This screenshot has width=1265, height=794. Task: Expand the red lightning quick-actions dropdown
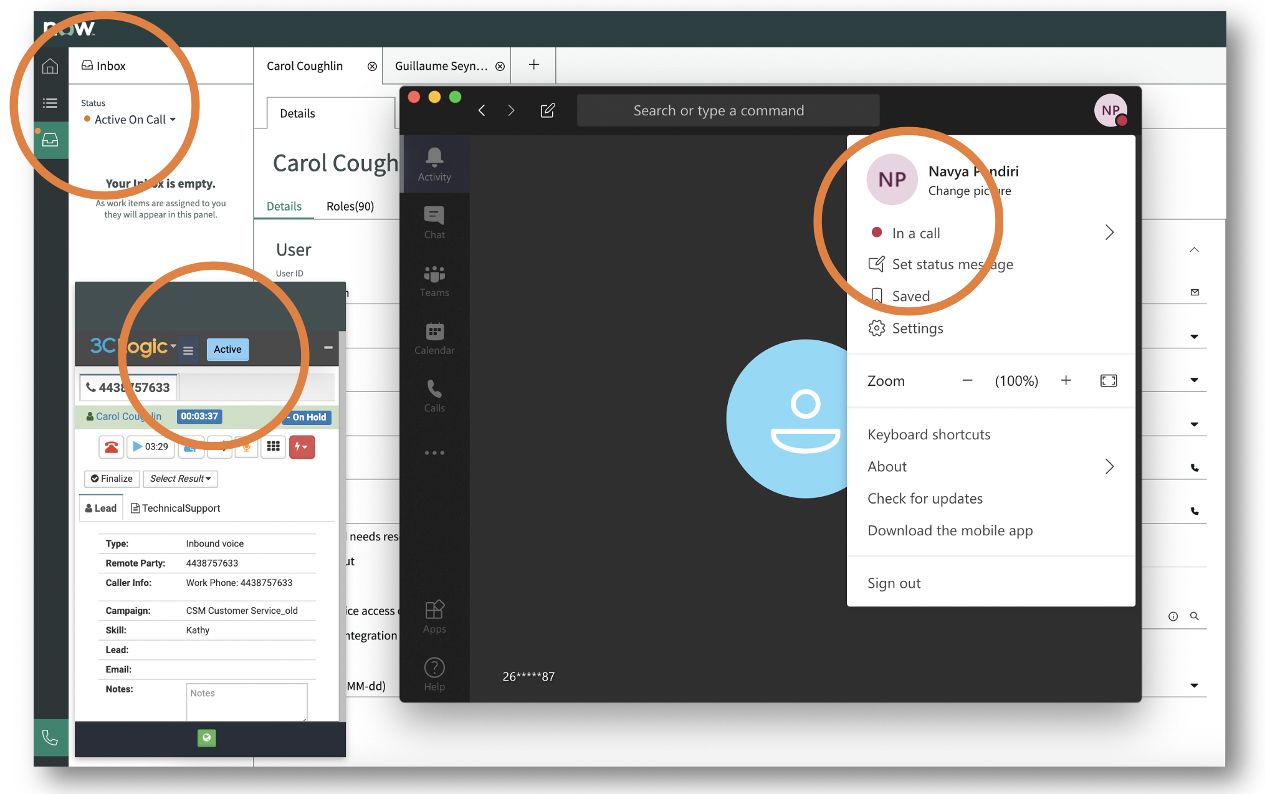coord(302,447)
